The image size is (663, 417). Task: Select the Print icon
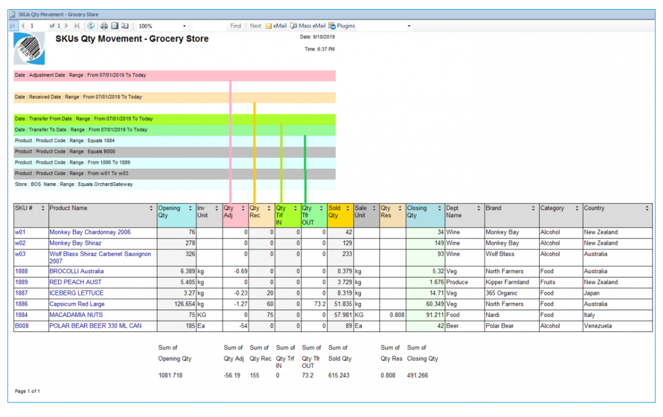104,25
